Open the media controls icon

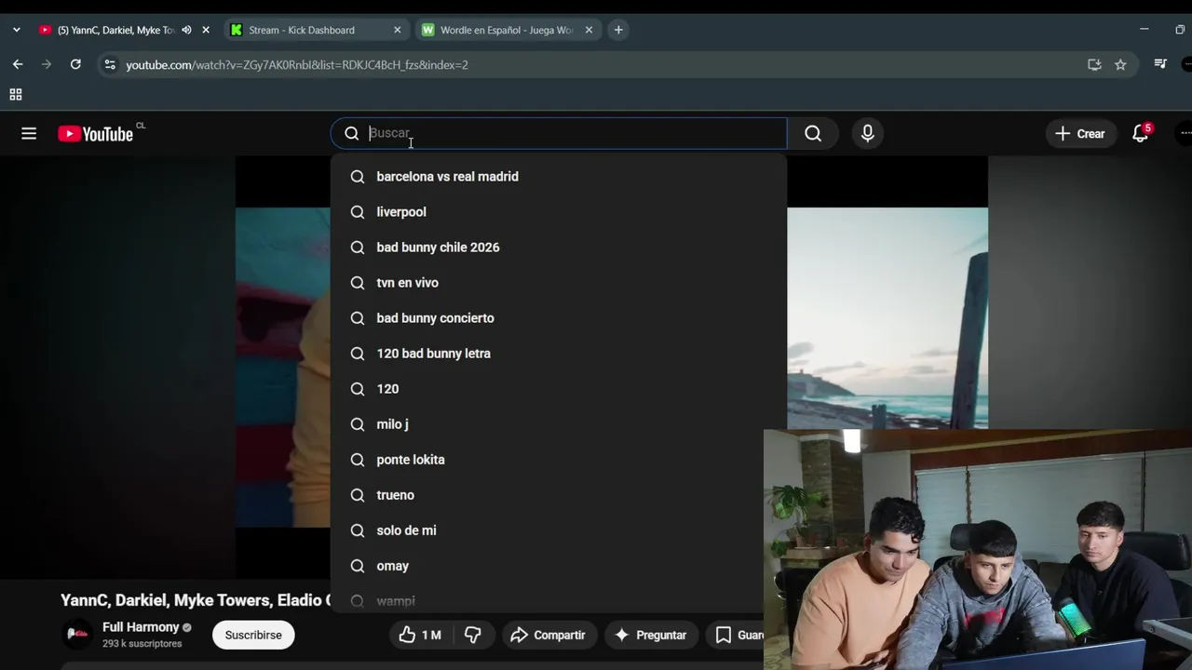[x=1159, y=64]
